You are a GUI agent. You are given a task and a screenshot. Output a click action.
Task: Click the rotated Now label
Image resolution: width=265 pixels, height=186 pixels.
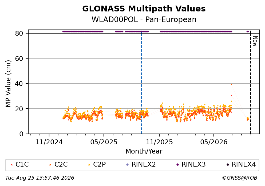[255, 41]
